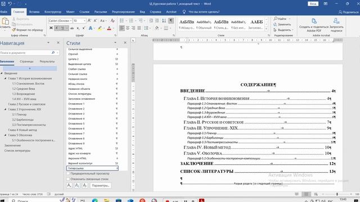Screen dimensions: 360x202
Task: Open shading fill color
Action: point(156,28)
